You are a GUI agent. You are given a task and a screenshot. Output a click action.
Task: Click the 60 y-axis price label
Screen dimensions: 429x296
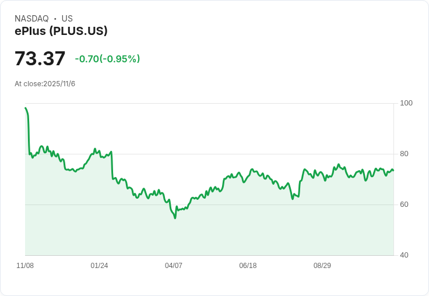tap(404, 205)
